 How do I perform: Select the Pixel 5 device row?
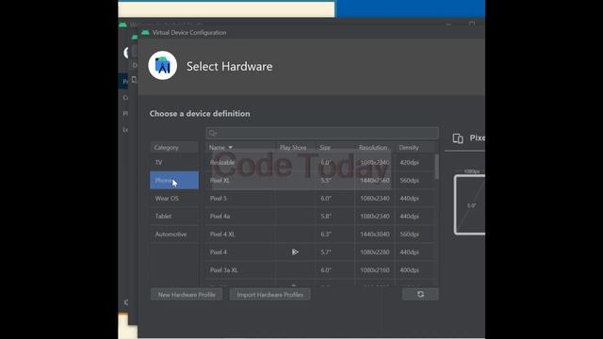click(x=320, y=199)
